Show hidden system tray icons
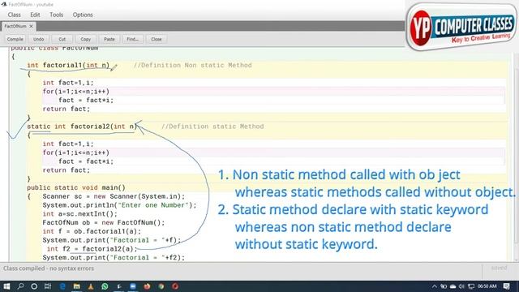 click(x=435, y=286)
